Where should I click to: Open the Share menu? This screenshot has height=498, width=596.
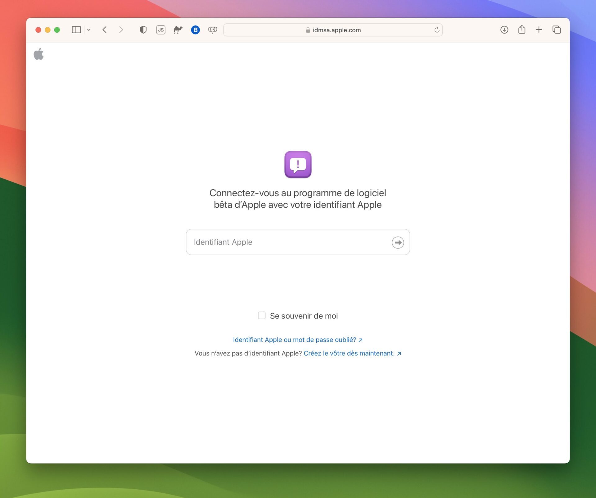click(x=522, y=29)
